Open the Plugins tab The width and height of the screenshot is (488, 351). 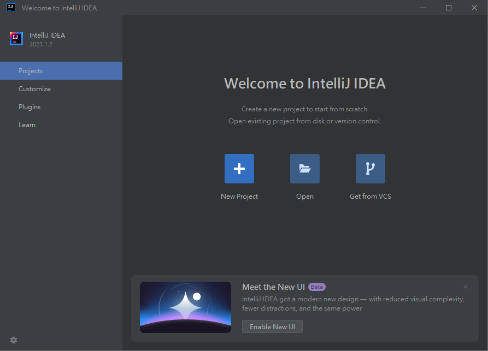pos(61,106)
